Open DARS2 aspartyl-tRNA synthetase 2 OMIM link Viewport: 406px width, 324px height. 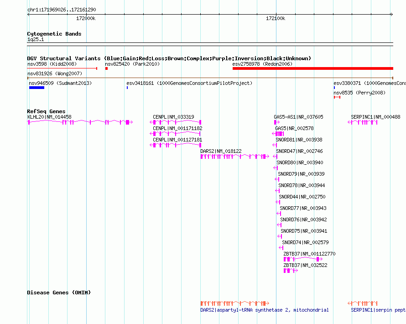[x=265, y=310]
